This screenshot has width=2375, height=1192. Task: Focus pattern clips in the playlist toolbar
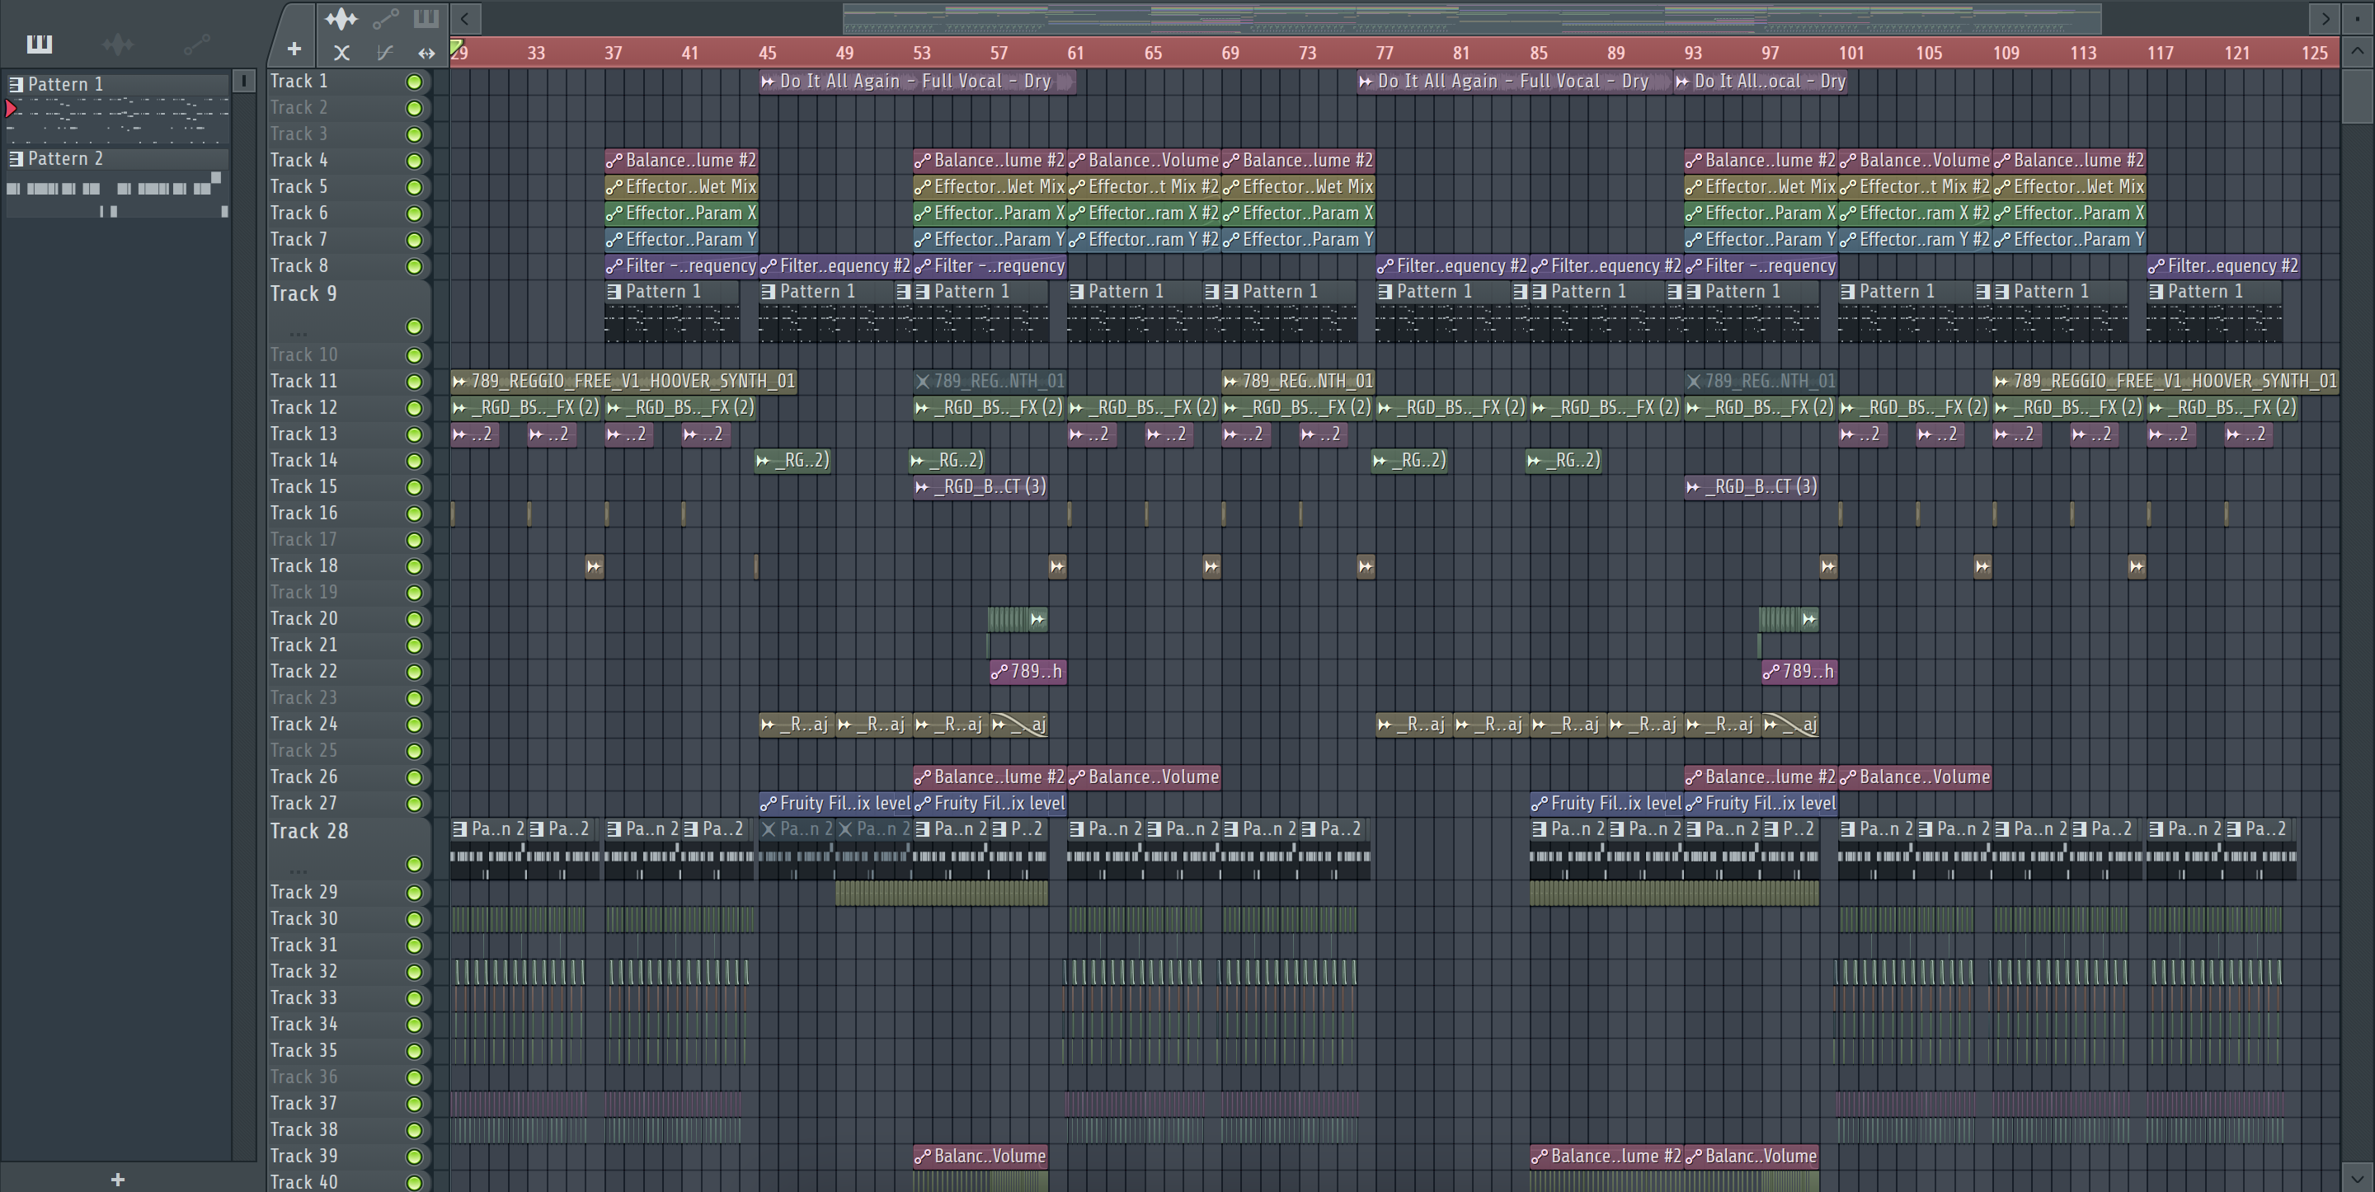(x=425, y=17)
